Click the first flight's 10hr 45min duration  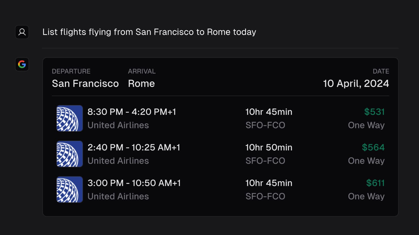[269, 112]
